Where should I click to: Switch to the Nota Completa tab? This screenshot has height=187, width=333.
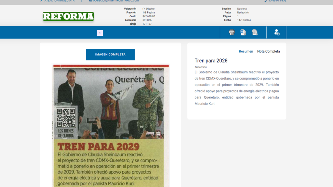pyautogui.click(x=268, y=51)
